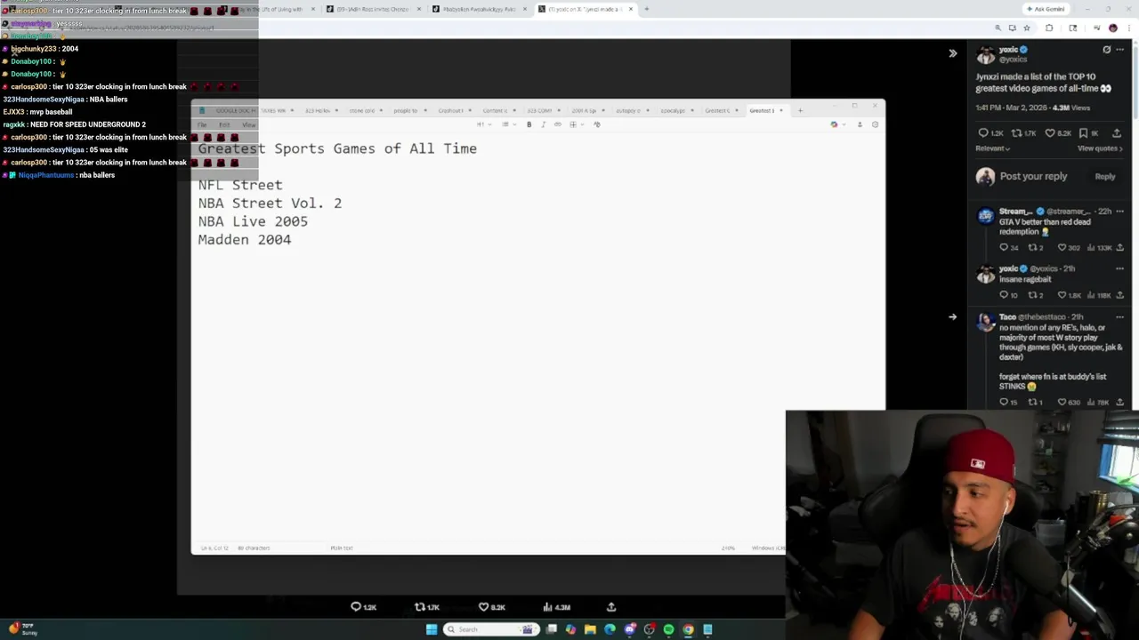Image resolution: width=1139 pixels, height=640 pixels.
Task: Click the clear formatting icon in Notepad
Action: pos(597,124)
